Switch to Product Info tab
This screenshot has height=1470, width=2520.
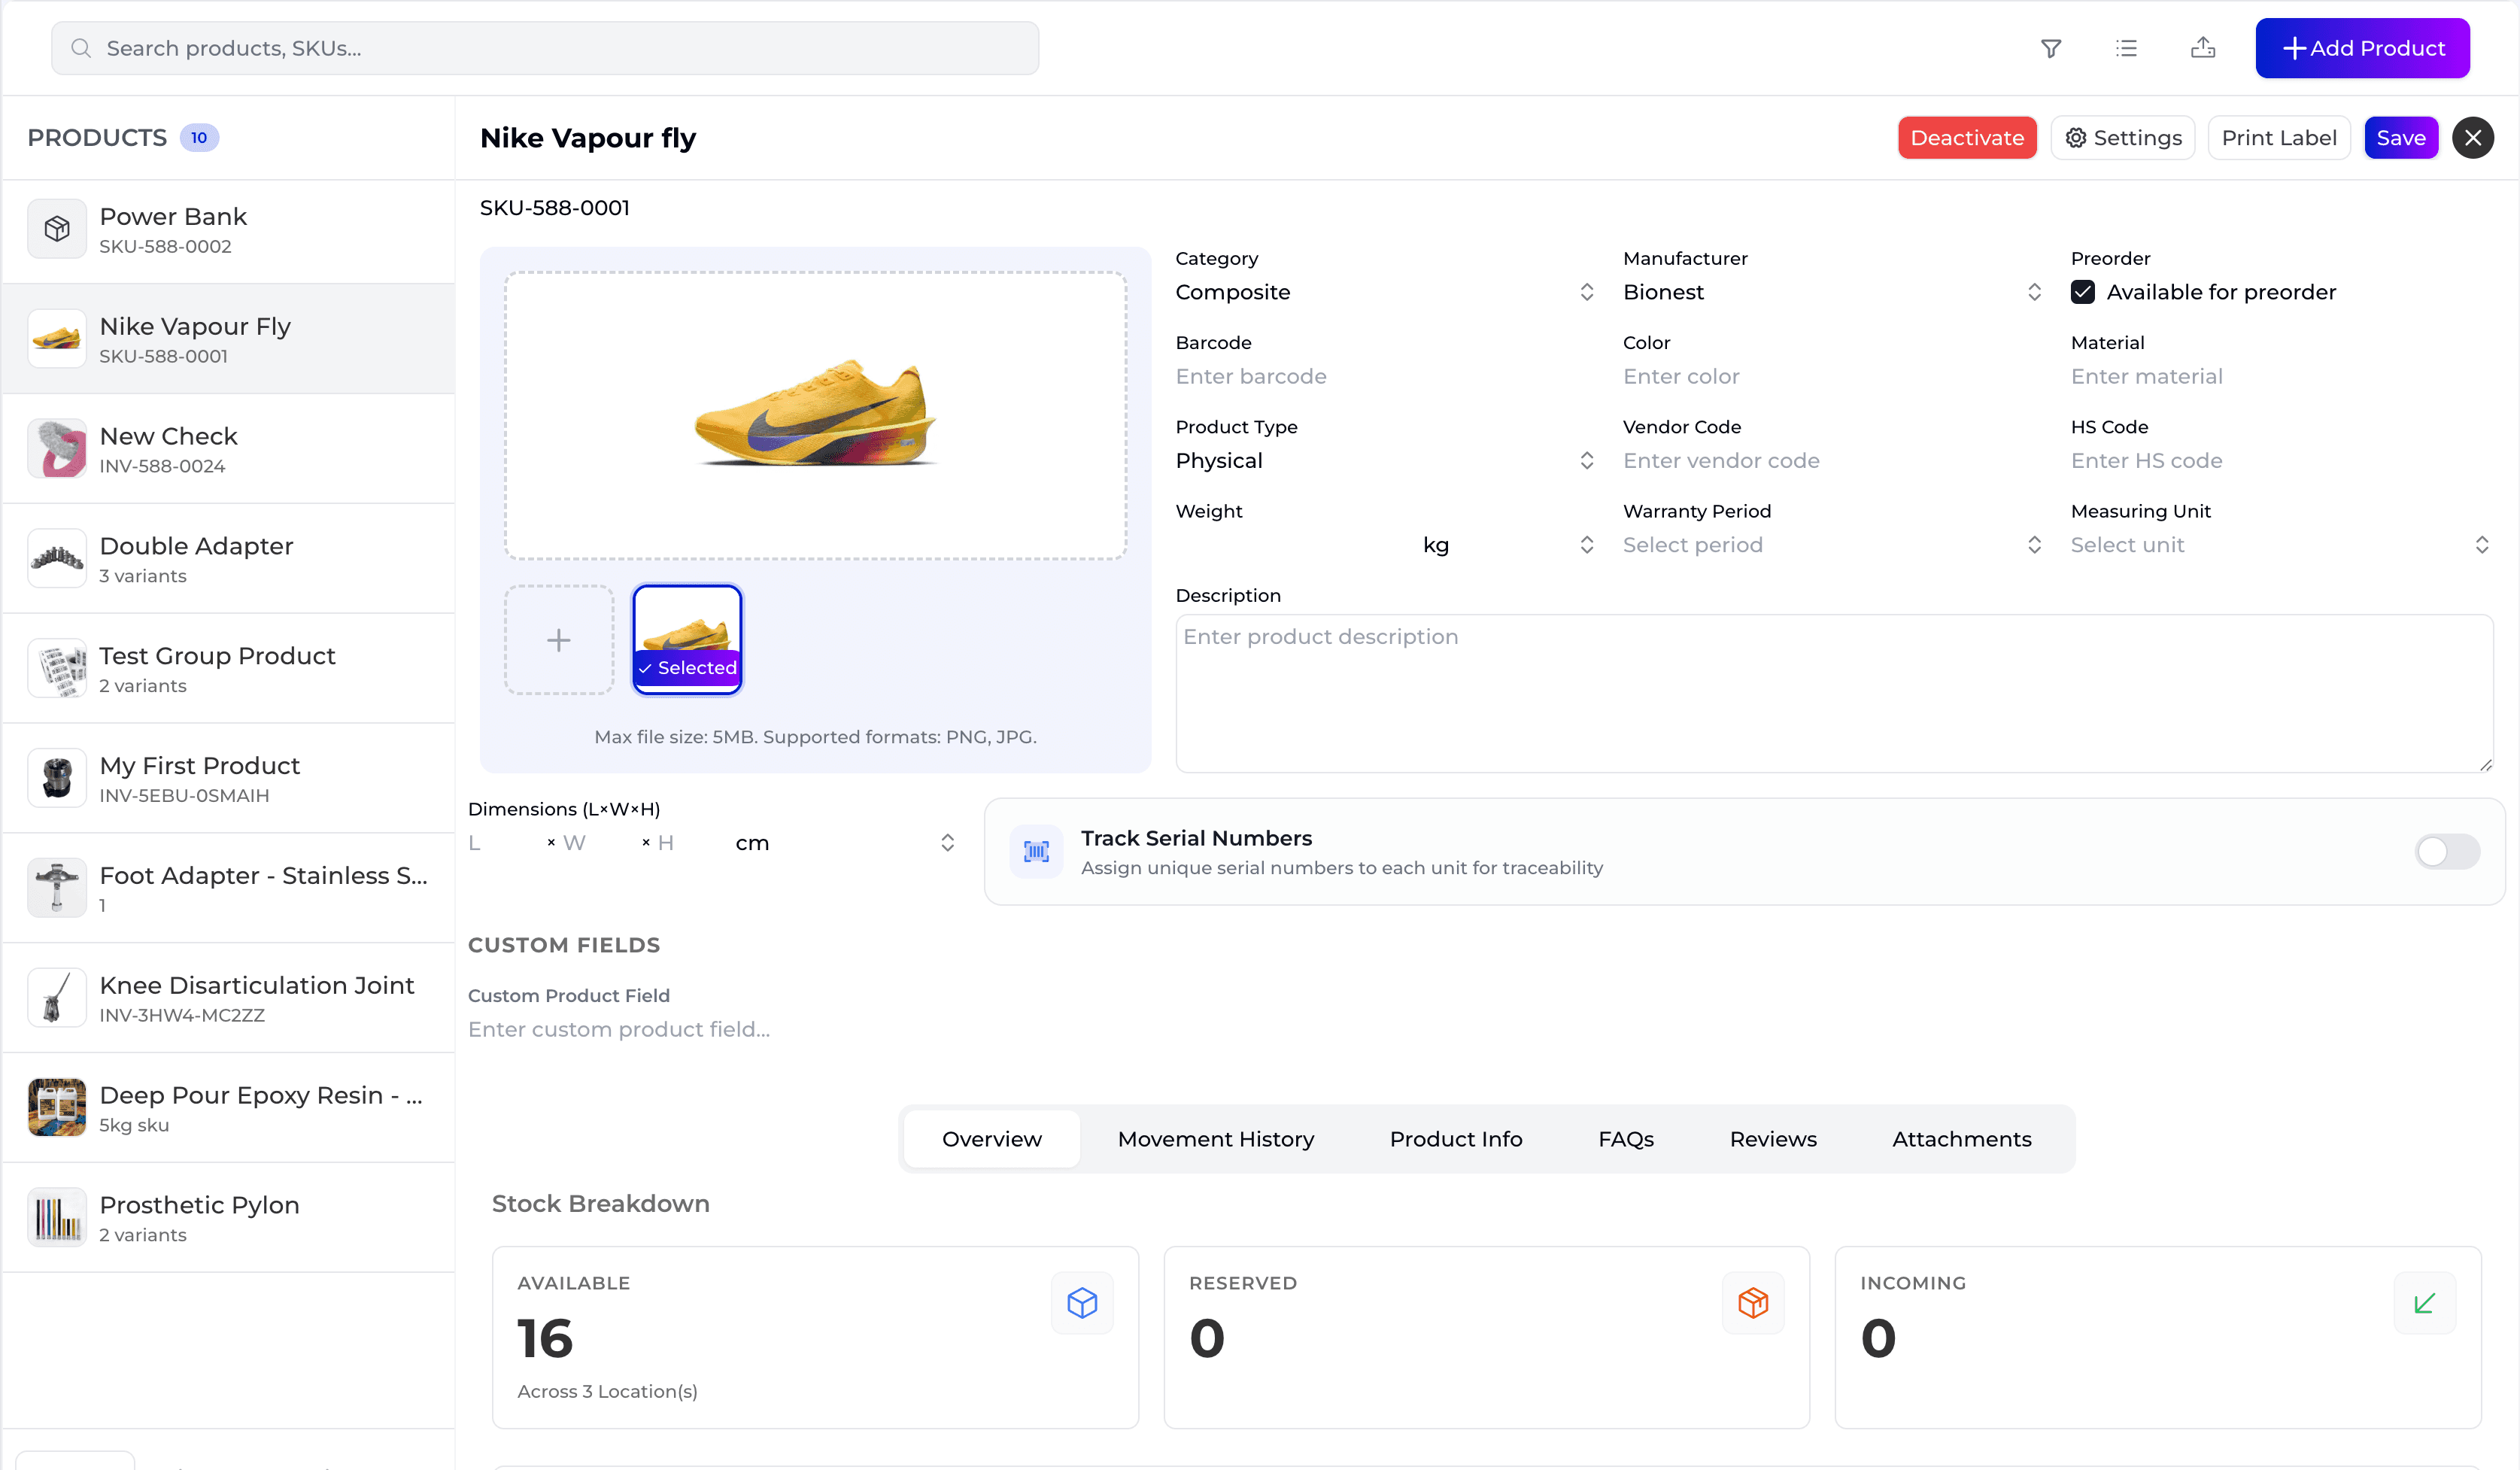pyautogui.click(x=1456, y=1139)
